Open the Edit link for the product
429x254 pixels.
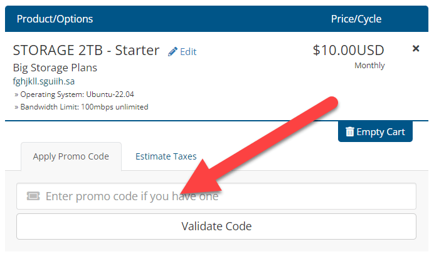(x=188, y=52)
